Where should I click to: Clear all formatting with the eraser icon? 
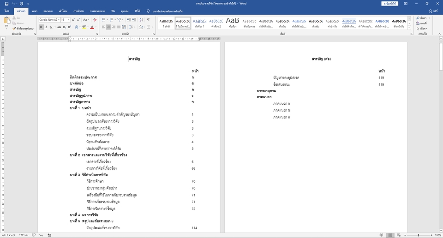[95, 20]
